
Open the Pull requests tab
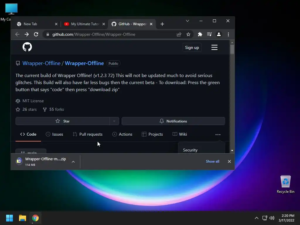pos(88,134)
